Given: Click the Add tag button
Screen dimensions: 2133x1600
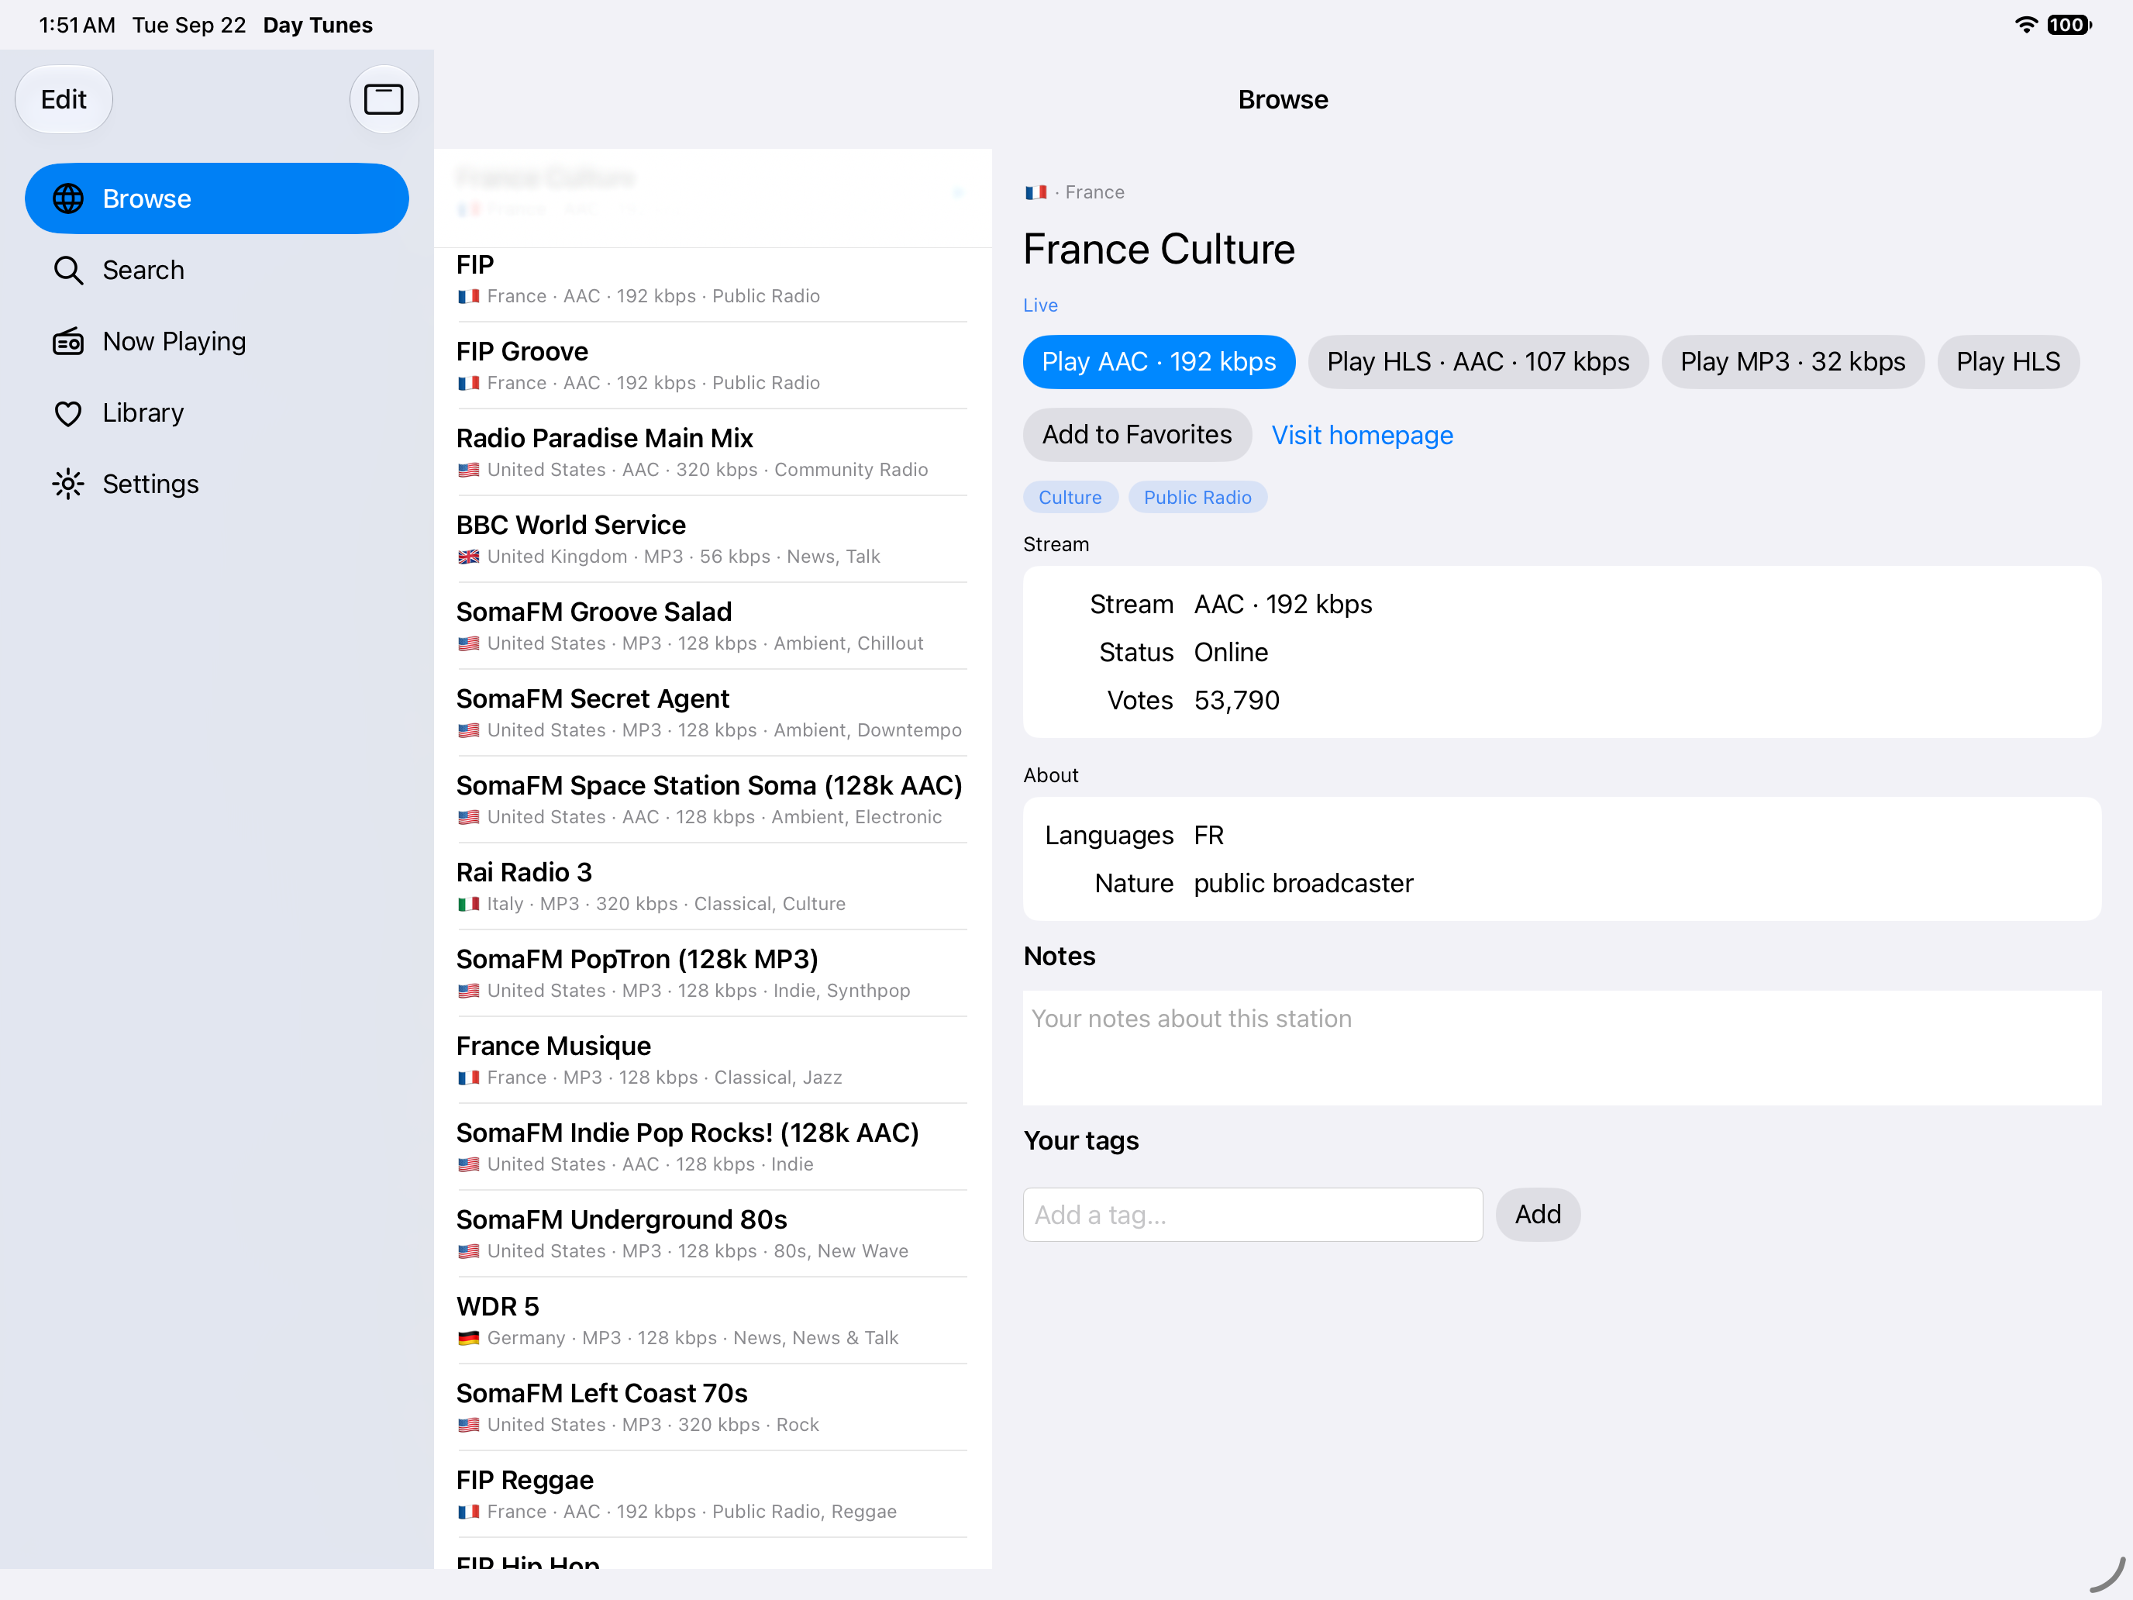Looking at the screenshot, I should click(x=1538, y=1214).
